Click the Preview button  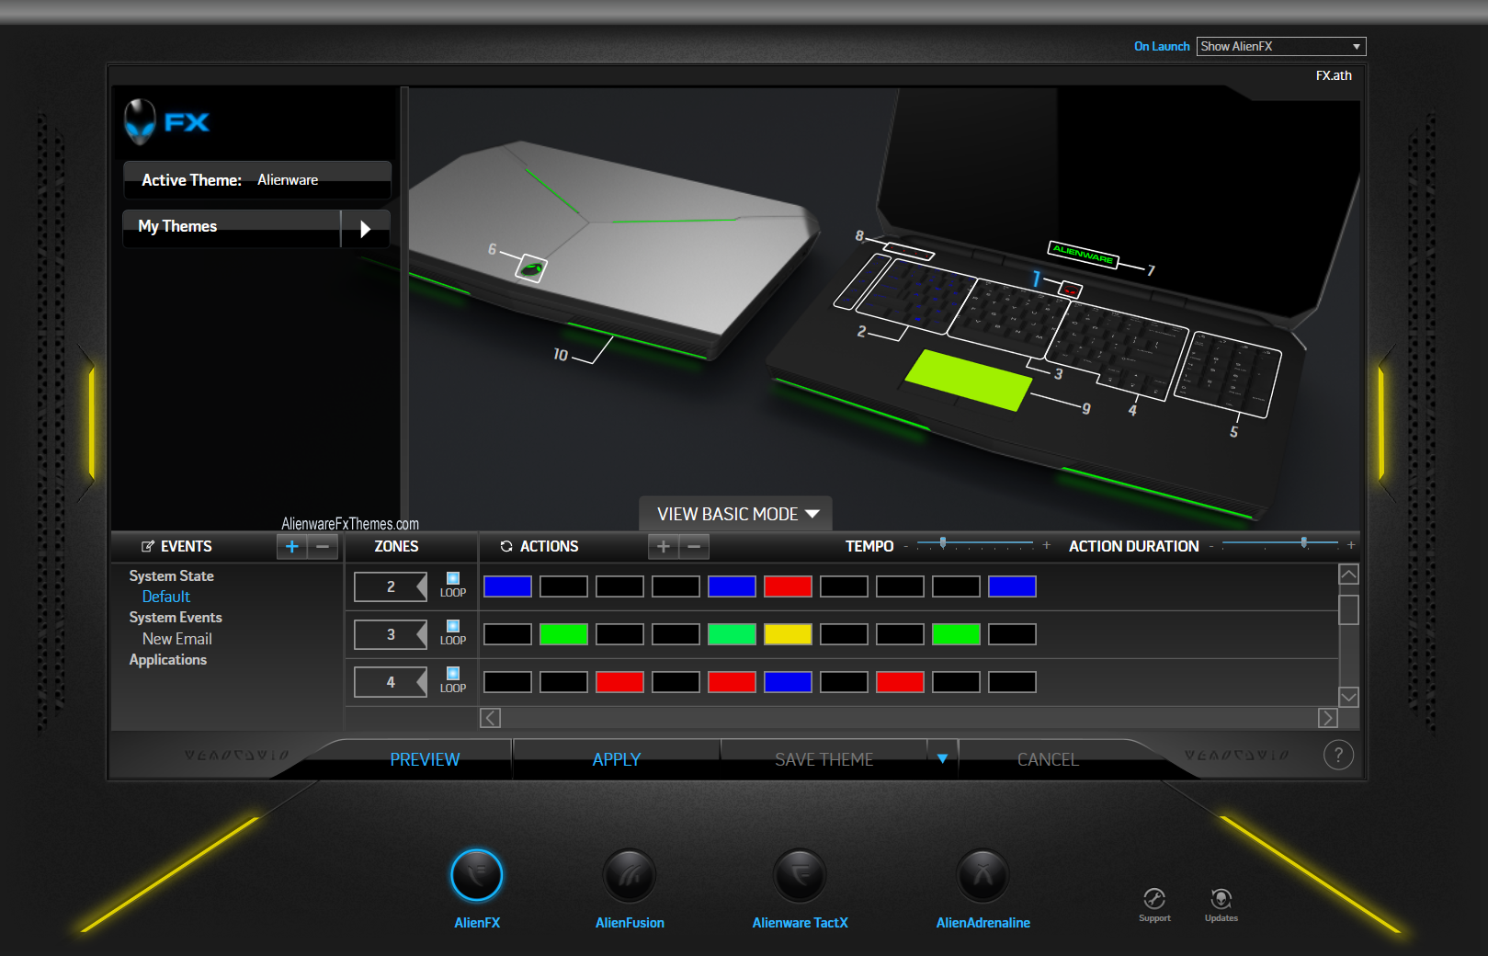click(x=425, y=759)
